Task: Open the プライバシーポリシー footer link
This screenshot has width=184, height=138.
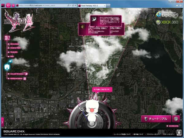Action: (152, 134)
